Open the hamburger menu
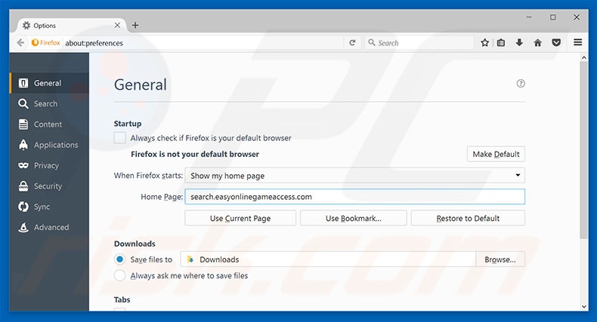Image resolution: width=597 pixels, height=322 pixels. (577, 42)
